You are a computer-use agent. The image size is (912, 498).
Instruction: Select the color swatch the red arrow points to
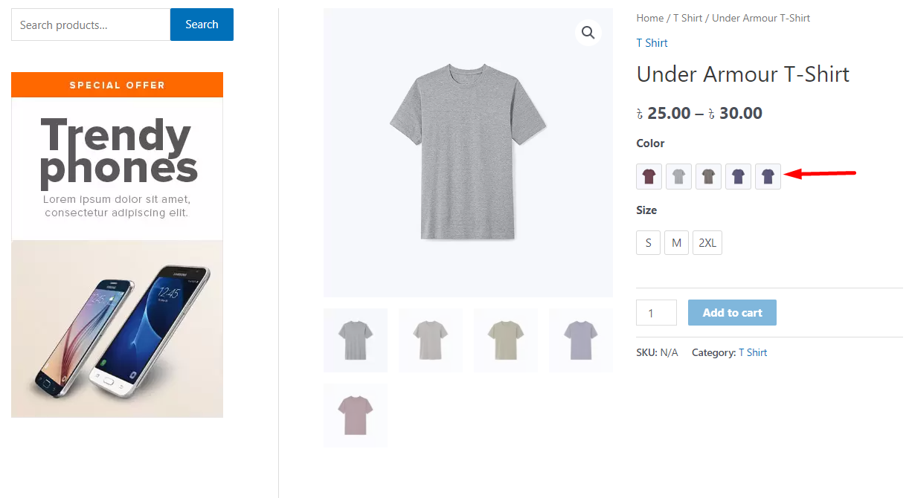click(x=768, y=177)
